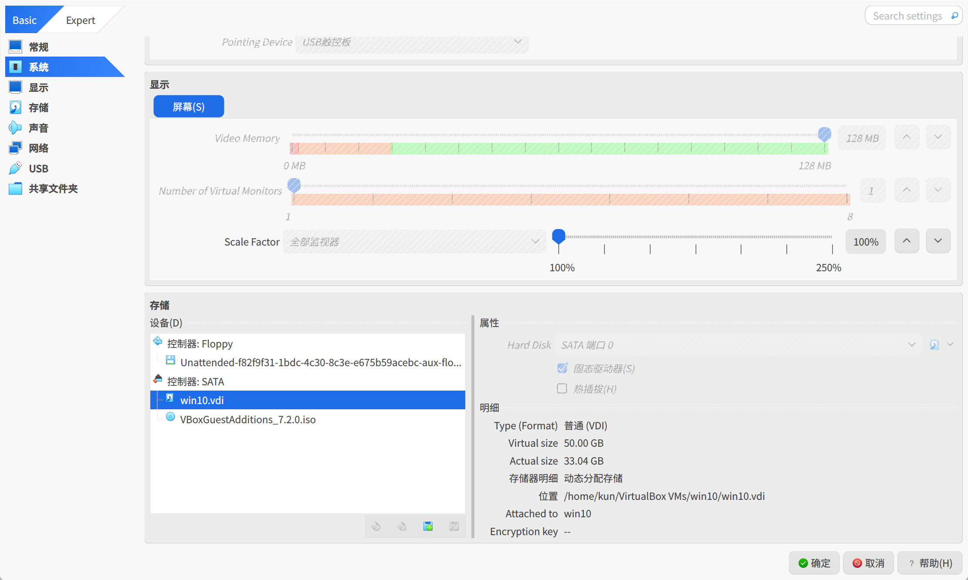968x580 pixels.
Task: Click the disk chooser icon beside Hard Disk
Action: (x=934, y=345)
